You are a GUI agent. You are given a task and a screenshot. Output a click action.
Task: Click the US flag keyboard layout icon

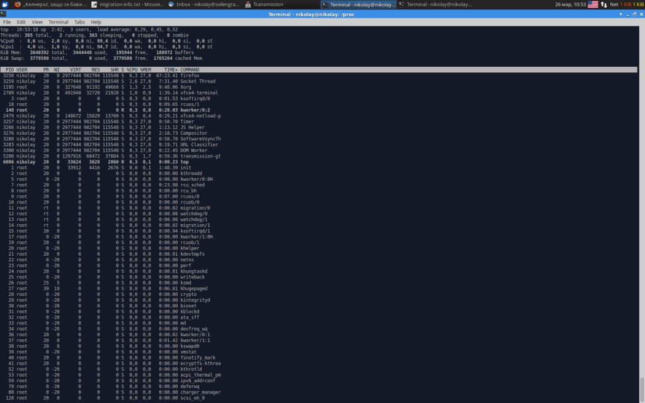[x=593, y=4]
